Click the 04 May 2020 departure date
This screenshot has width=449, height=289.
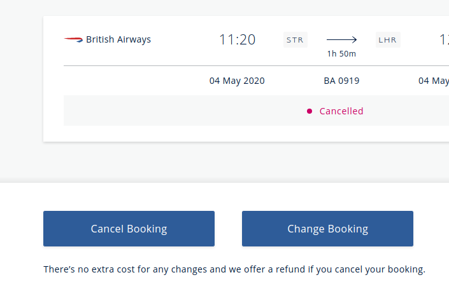[x=237, y=81]
